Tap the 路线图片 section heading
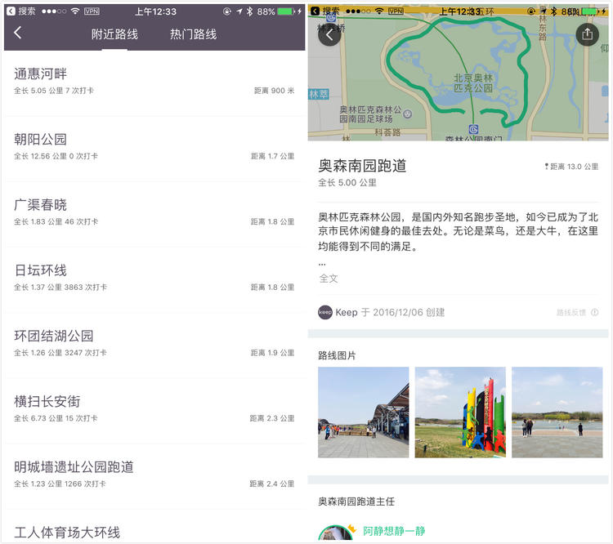The height and width of the screenshot is (544, 613). pyautogui.click(x=337, y=355)
